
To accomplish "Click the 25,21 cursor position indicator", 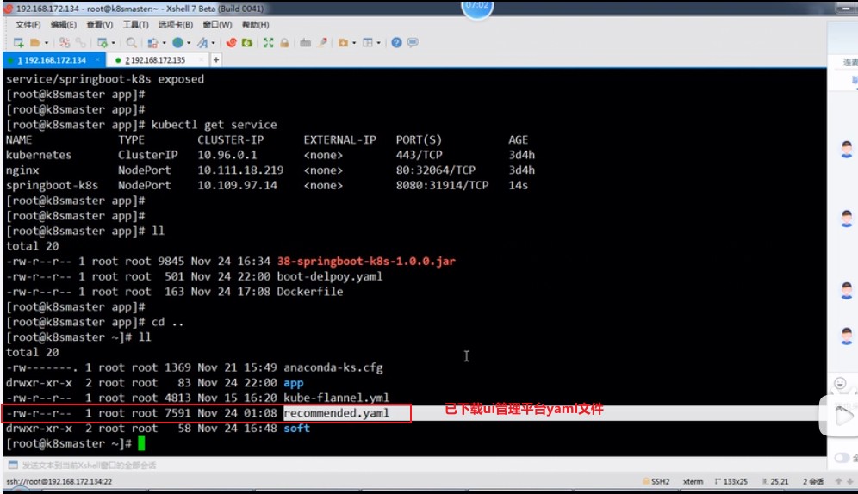I will (776, 481).
